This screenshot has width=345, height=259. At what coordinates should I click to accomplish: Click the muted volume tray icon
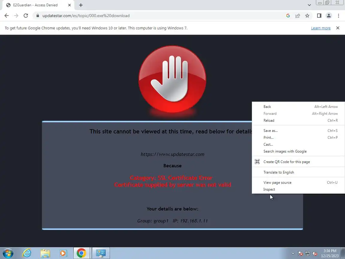pyautogui.click(x=315, y=254)
